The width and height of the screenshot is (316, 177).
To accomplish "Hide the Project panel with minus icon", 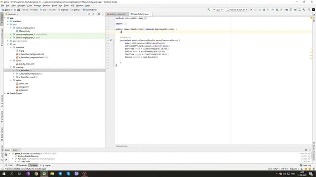I will tap(103, 14).
